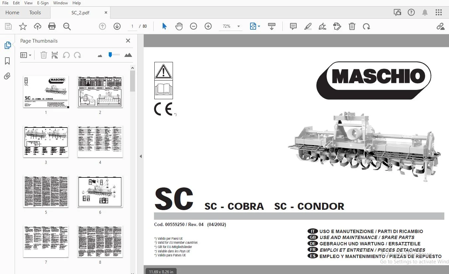This screenshot has width=449, height=274.
Task: Go to the next page
Action: (117, 26)
